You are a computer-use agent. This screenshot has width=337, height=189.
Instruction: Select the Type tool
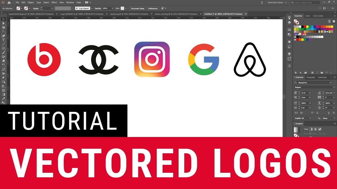pos(3,40)
